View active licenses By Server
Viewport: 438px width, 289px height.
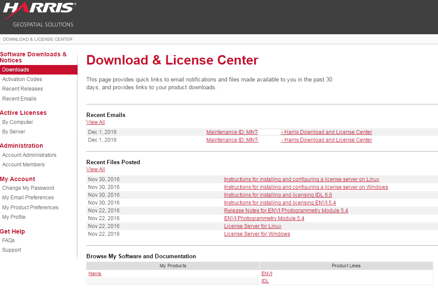pos(13,132)
